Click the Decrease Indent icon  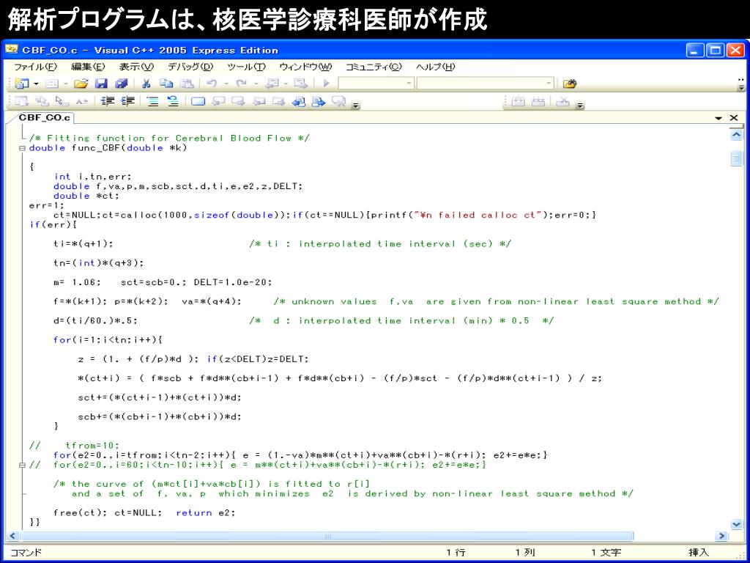coord(108,101)
